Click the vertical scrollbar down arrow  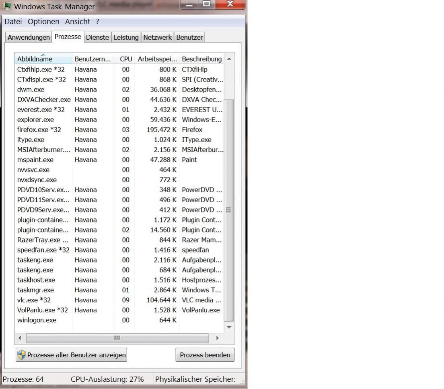point(229,327)
